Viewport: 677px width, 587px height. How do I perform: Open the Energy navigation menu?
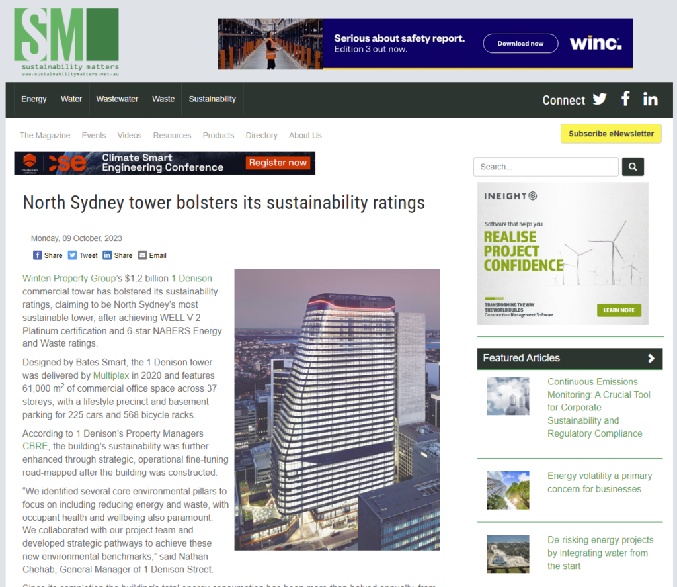click(x=34, y=99)
